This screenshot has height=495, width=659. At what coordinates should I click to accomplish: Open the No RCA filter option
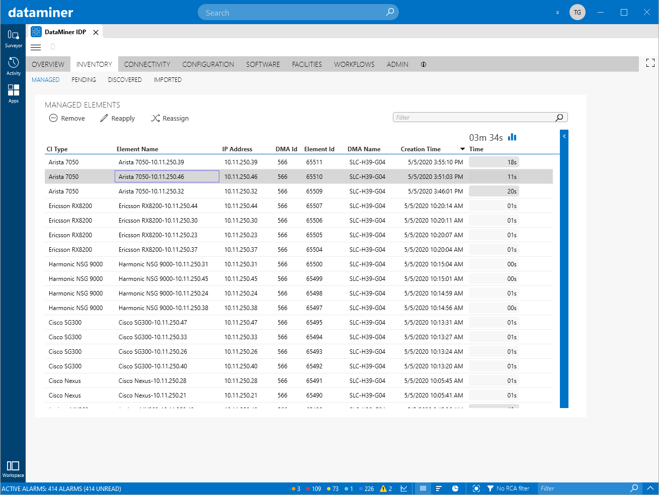point(508,488)
